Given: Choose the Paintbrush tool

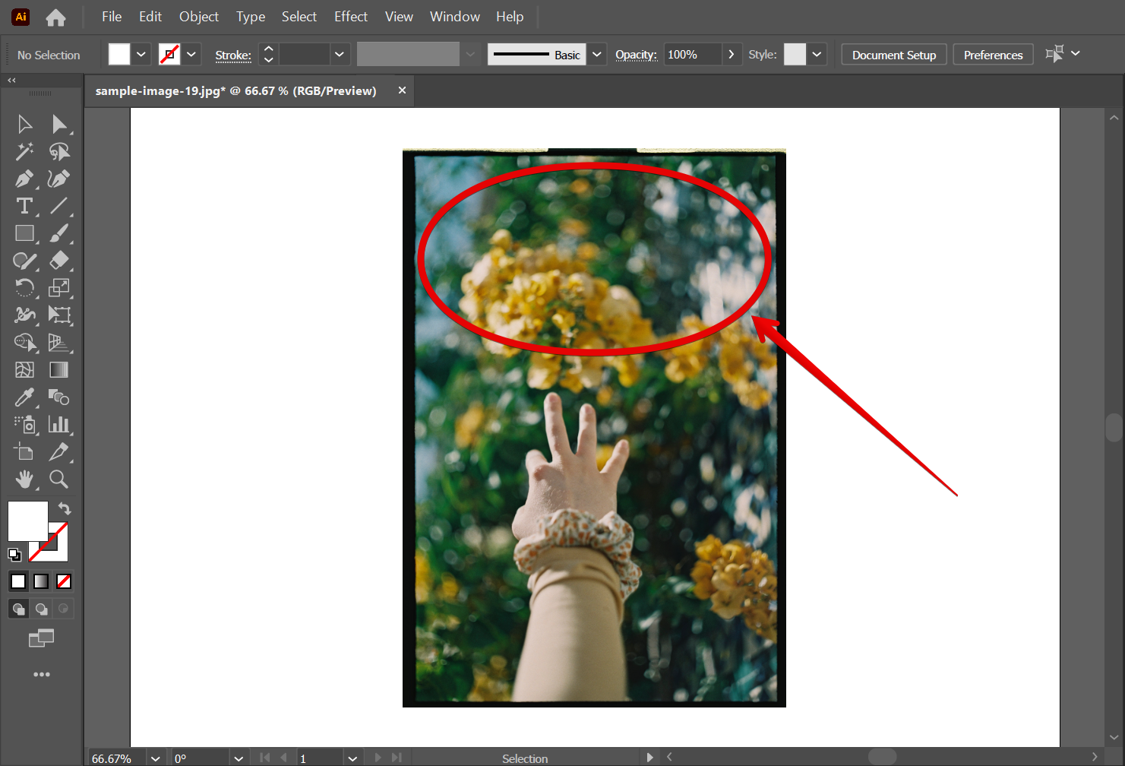Looking at the screenshot, I should pos(59,233).
